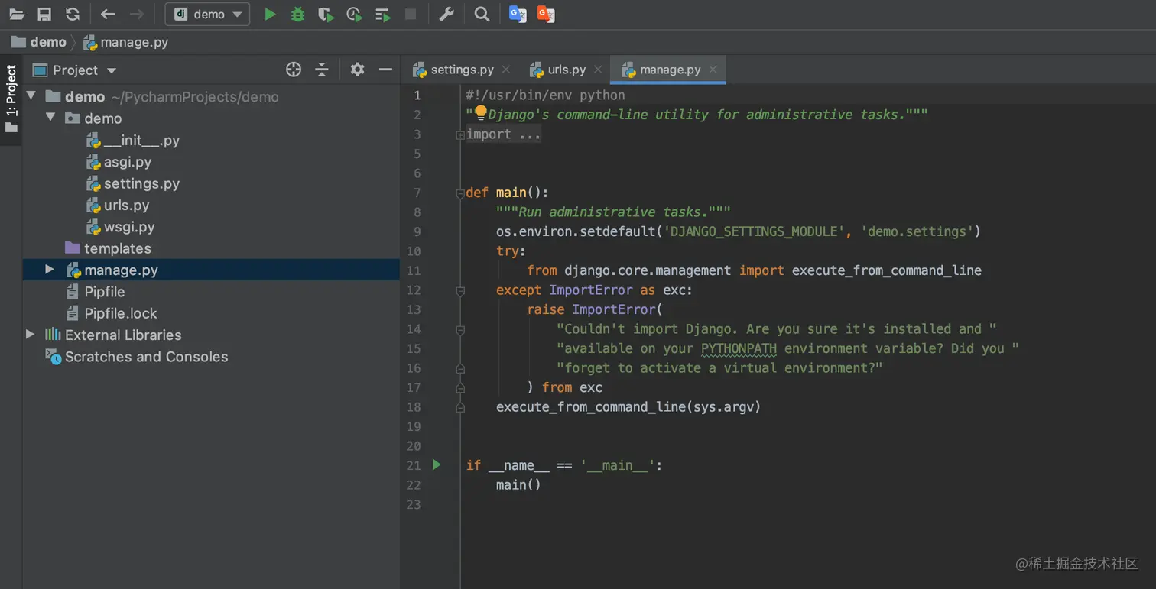Navigate back with the left arrow
Image resolution: width=1156 pixels, height=589 pixels.
tap(108, 14)
